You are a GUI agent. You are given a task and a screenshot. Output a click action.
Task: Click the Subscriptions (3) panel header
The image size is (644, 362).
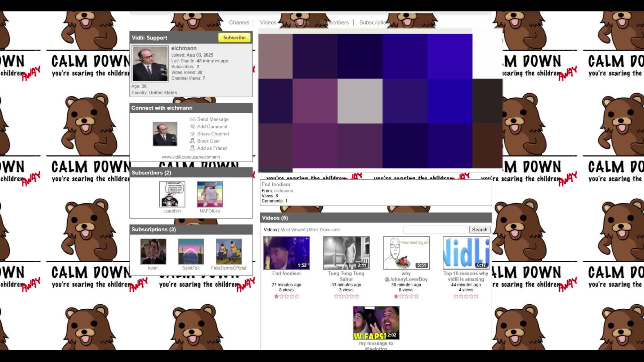pyautogui.click(x=191, y=229)
